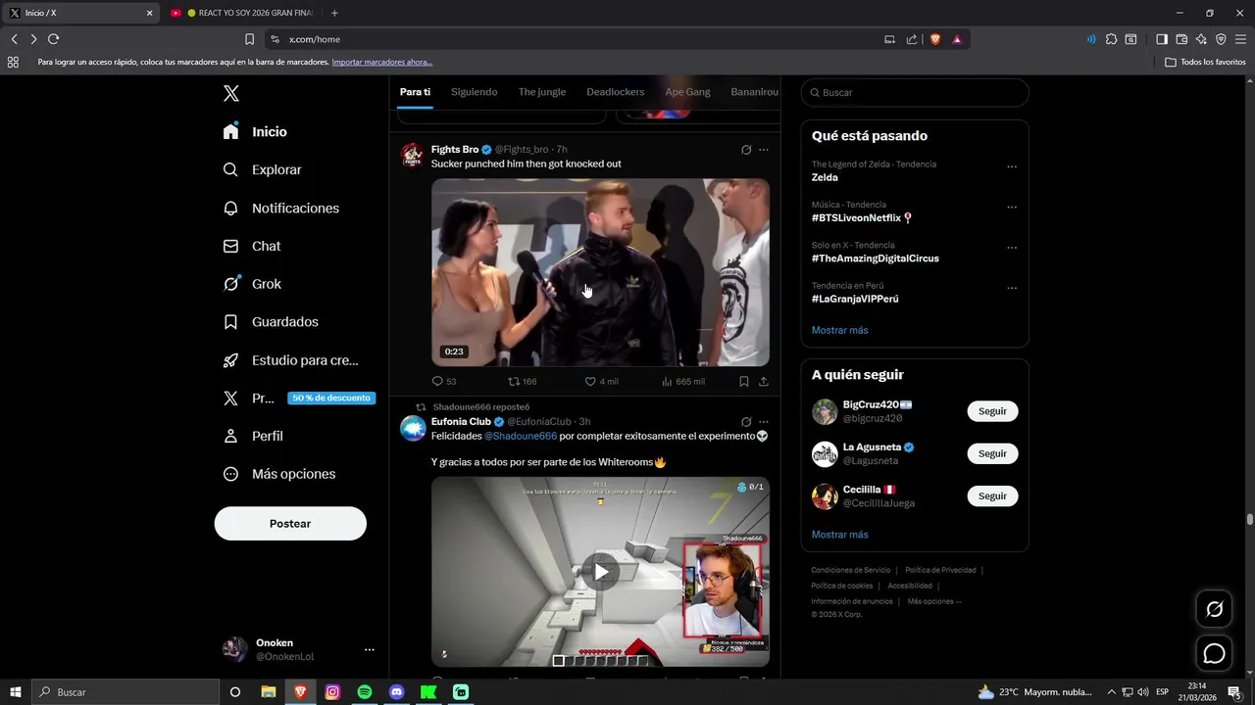Switch to the Siguiendo tab
Screen dimensions: 1255x705
pyautogui.click(x=474, y=92)
